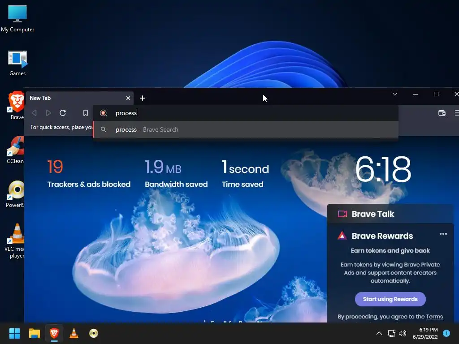Select the New Tab tab
This screenshot has height=344, width=459.
click(80, 98)
